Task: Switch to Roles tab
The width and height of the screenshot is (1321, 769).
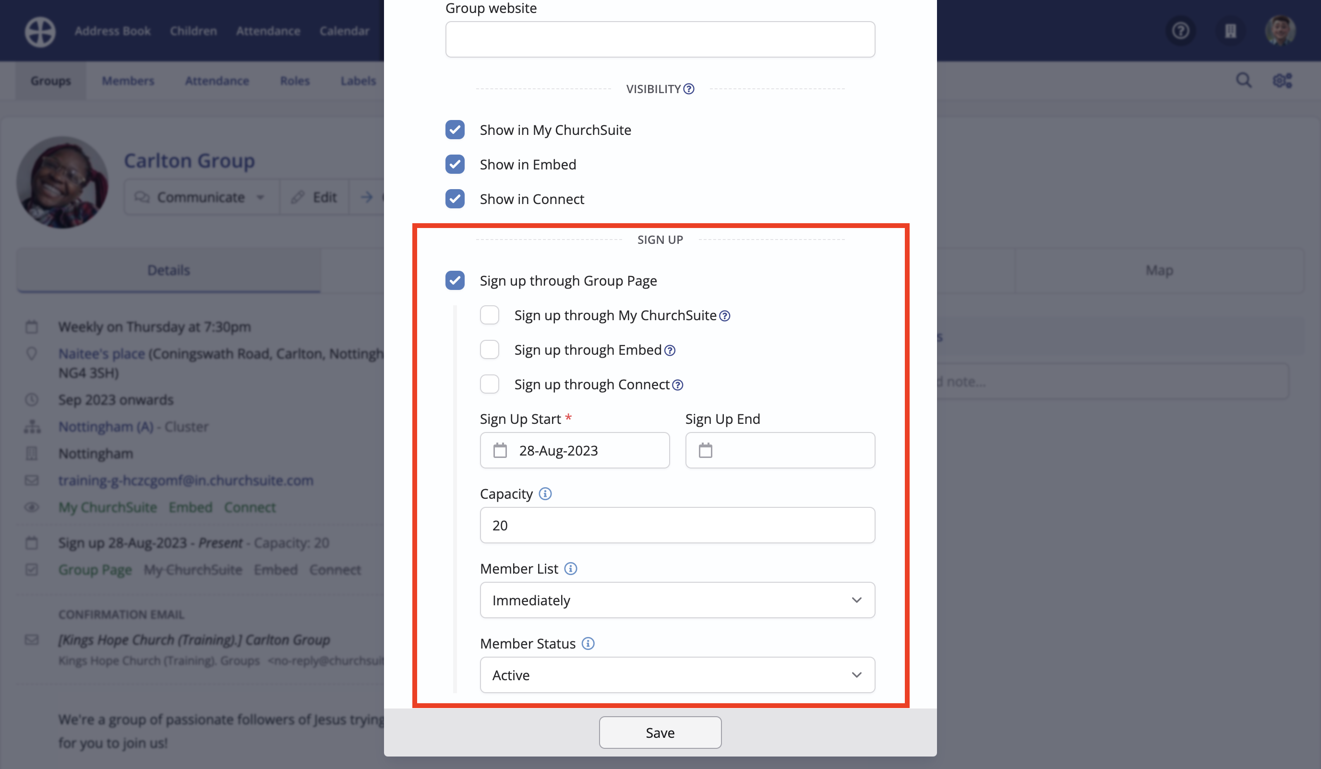Action: pyautogui.click(x=295, y=81)
